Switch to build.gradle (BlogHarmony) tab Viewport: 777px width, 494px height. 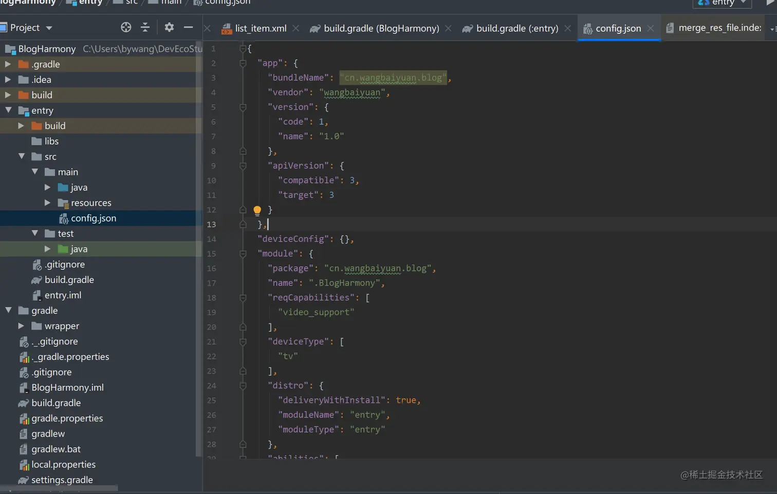pyautogui.click(x=381, y=28)
